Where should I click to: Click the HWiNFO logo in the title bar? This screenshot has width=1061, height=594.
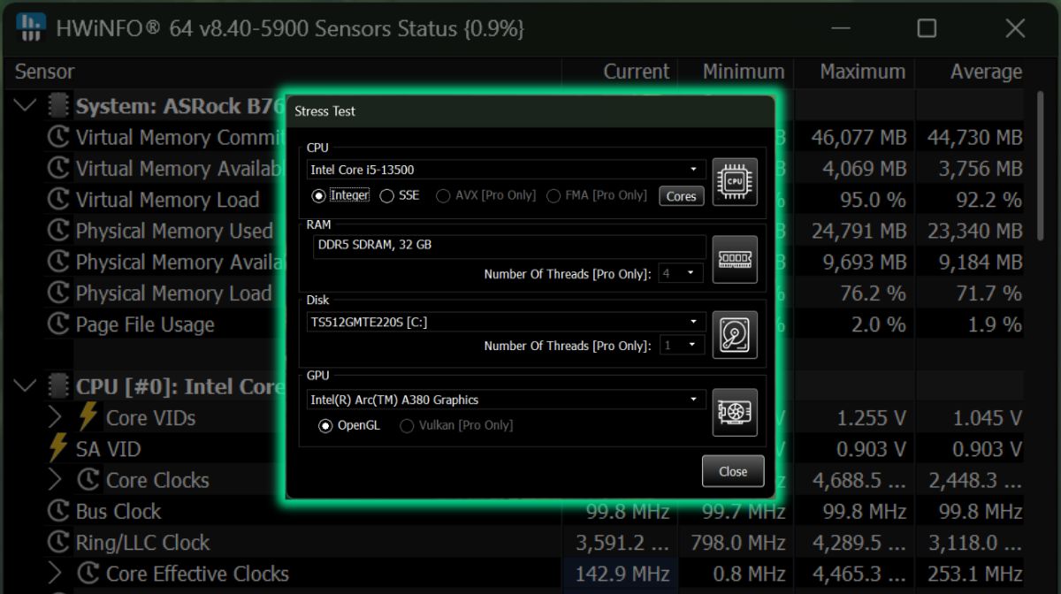pos(32,27)
